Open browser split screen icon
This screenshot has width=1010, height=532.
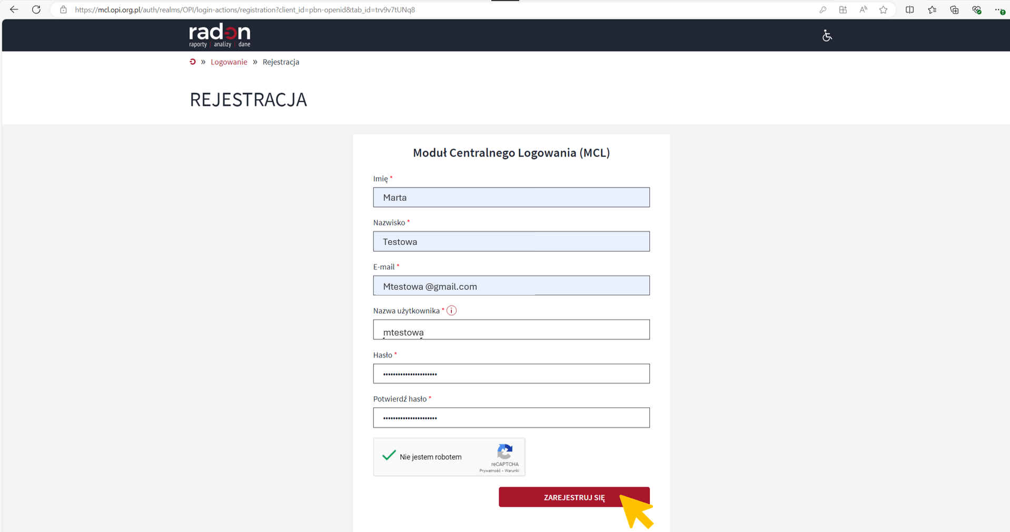tap(909, 9)
